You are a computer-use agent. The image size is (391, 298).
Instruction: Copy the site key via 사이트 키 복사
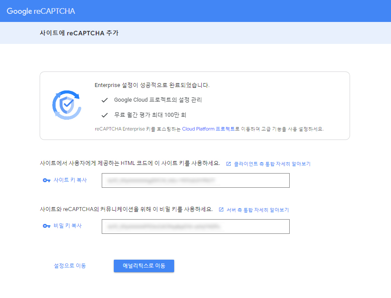pyautogui.click(x=70, y=180)
